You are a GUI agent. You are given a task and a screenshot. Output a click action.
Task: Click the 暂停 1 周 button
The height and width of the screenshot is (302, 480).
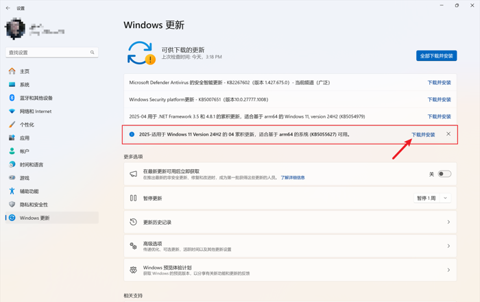(426, 198)
